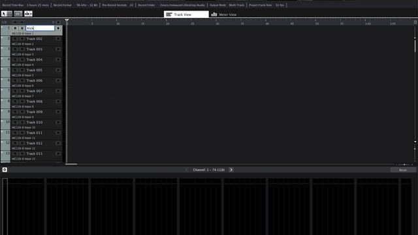Go to next channel range with the chevron

[x=231, y=170]
